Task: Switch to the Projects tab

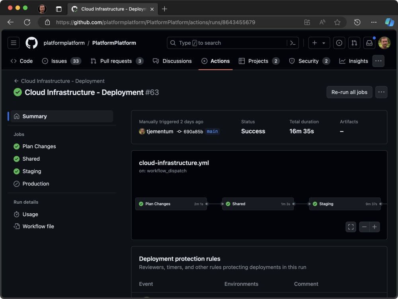Action: (259, 61)
